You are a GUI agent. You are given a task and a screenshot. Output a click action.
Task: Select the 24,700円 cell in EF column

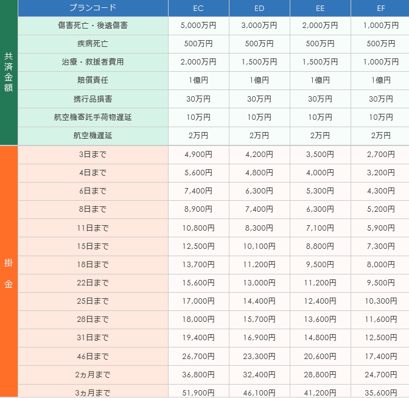pos(380,374)
